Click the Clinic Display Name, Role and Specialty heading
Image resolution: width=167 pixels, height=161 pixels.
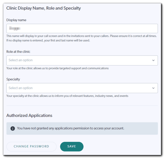(x=43, y=8)
